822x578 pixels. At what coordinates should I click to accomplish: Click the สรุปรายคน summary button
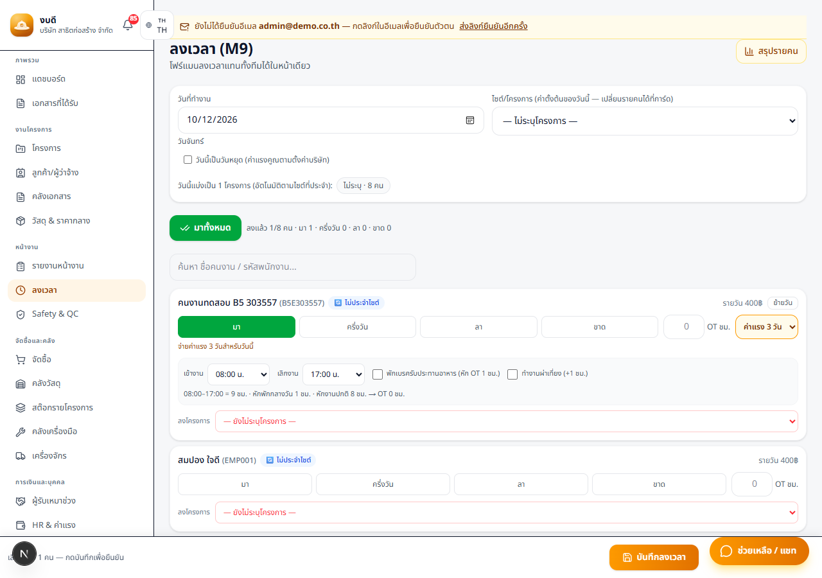pyautogui.click(x=771, y=51)
